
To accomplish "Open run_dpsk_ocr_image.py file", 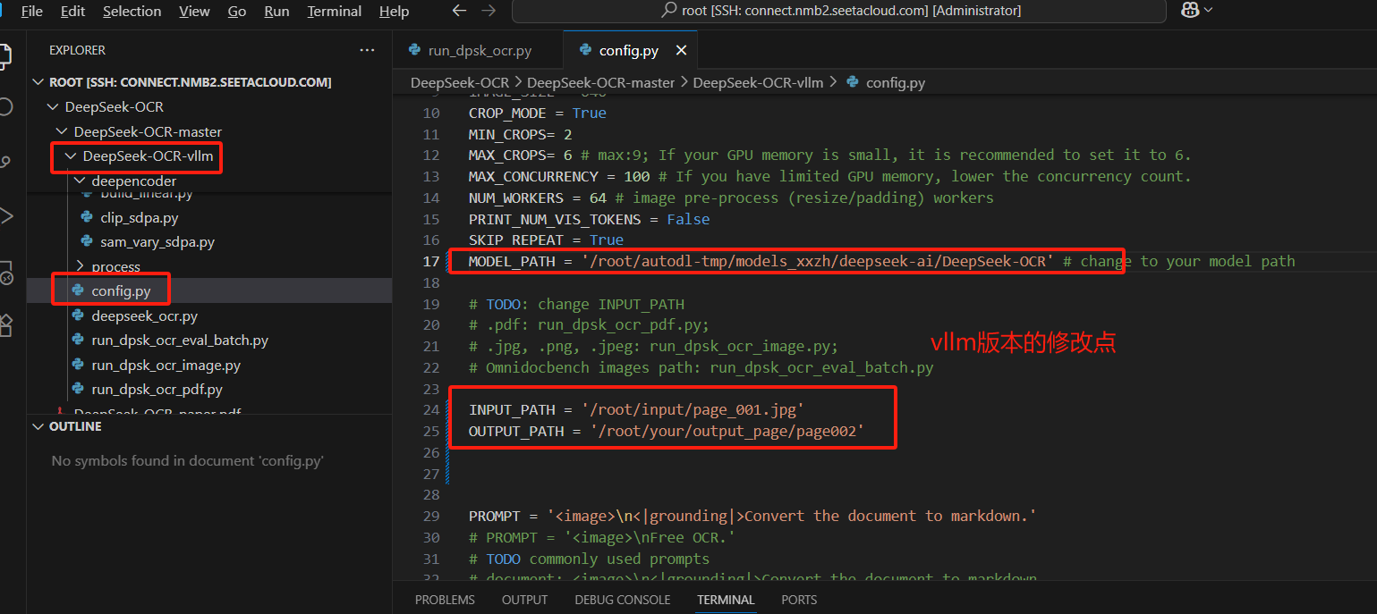I will pyautogui.click(x=166, y=366).
